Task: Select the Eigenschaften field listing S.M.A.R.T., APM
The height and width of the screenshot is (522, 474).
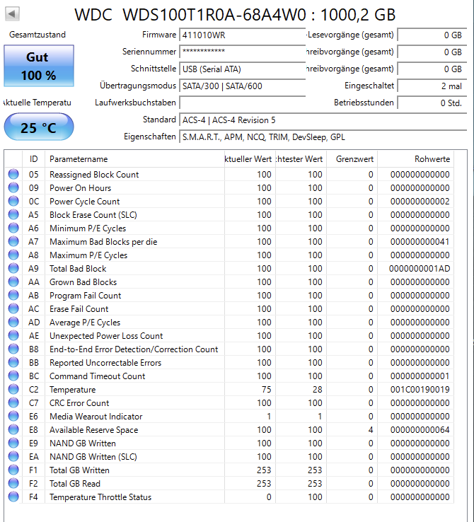Action: tap(323, 137)
